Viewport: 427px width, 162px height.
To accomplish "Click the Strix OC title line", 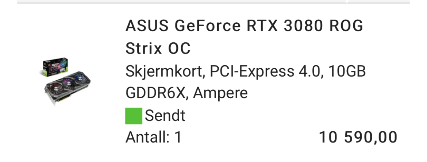I will [x=158, y=49].
